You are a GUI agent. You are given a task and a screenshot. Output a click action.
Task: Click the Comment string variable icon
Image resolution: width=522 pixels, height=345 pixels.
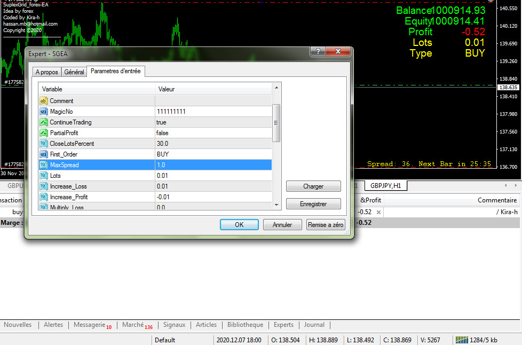click(x=44, y=101)
